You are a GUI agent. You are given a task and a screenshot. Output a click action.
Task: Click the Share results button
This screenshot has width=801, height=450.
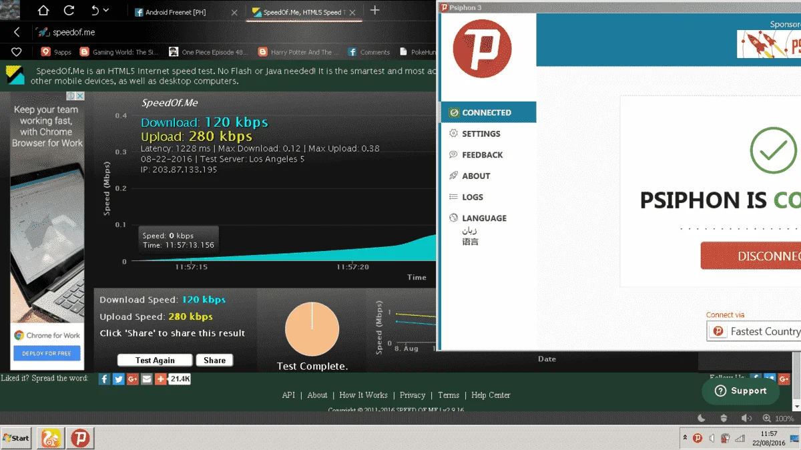pyautogui.click(x=214, y=361)
